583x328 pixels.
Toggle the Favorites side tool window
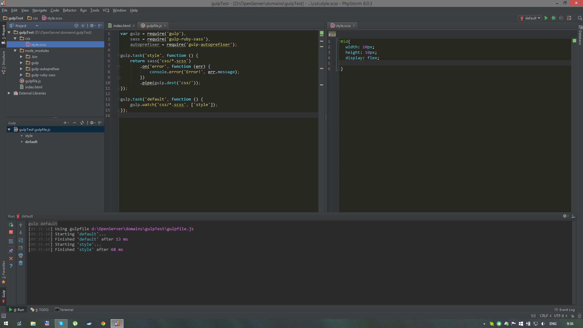pyautogui.click(x=3, y=272)
